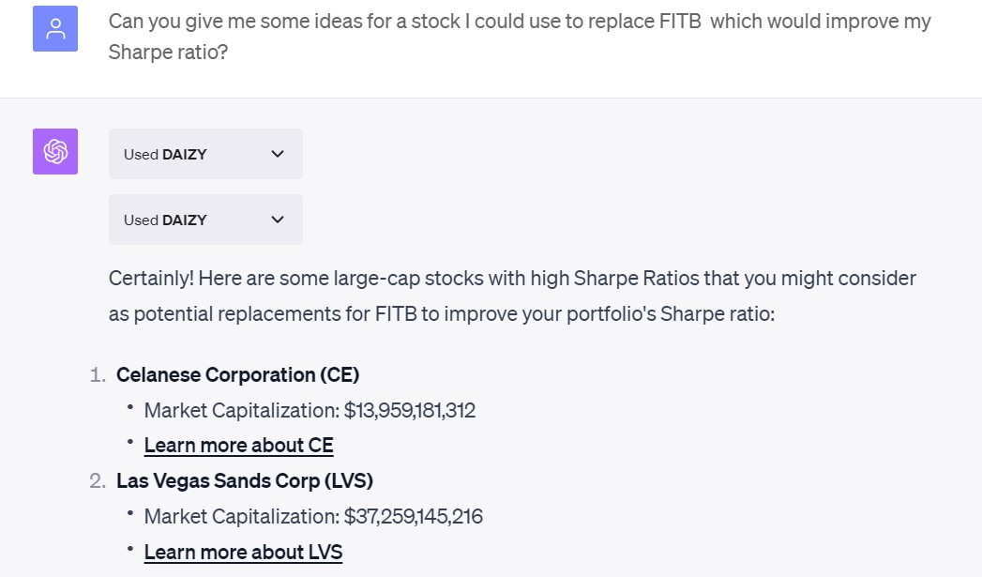Click the bullet before Learn more about CE
982x577 pixels.
[x=130, y=443]
